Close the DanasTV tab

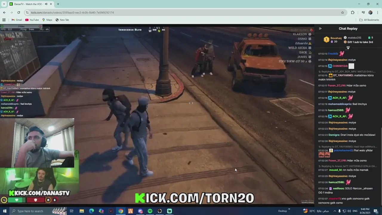pos(51,4)
